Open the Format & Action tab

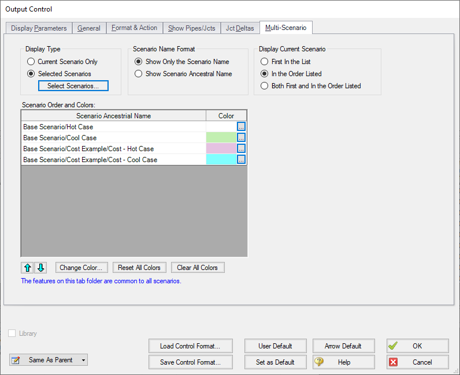click(x=135, y=28)
